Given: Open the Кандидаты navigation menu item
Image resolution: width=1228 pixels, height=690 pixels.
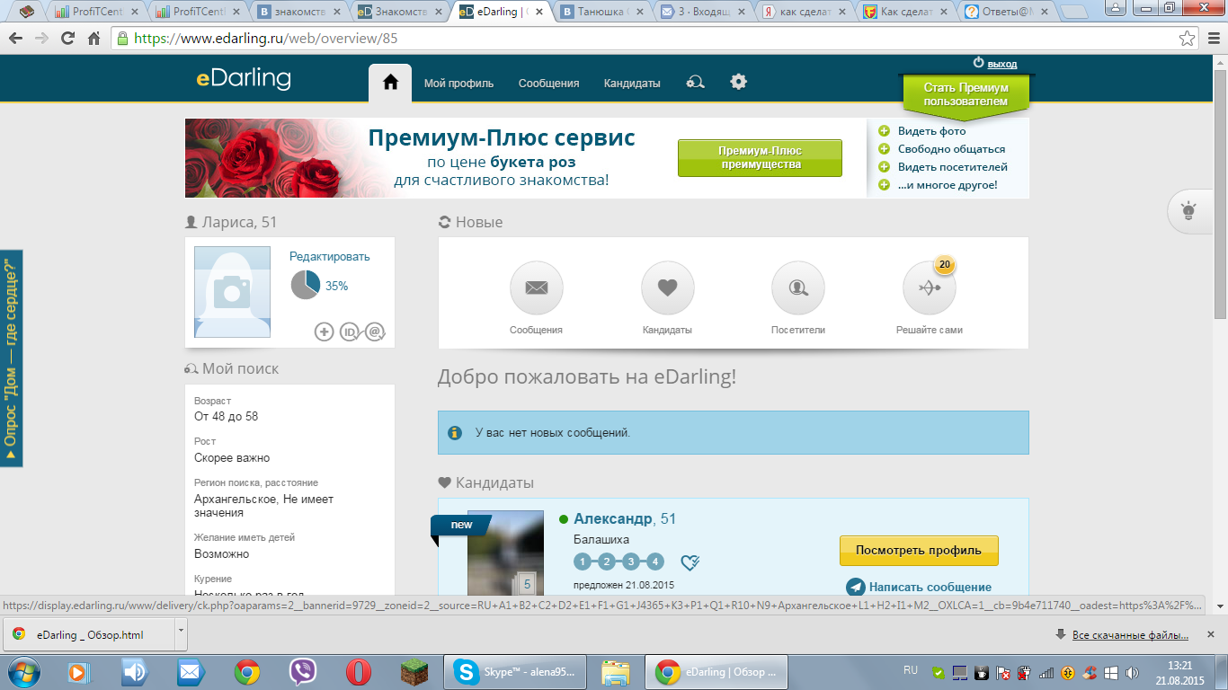Looking at the screenshot, I should pos(632,84).
